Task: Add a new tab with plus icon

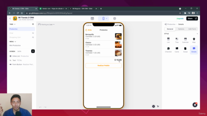Action: 33,24
